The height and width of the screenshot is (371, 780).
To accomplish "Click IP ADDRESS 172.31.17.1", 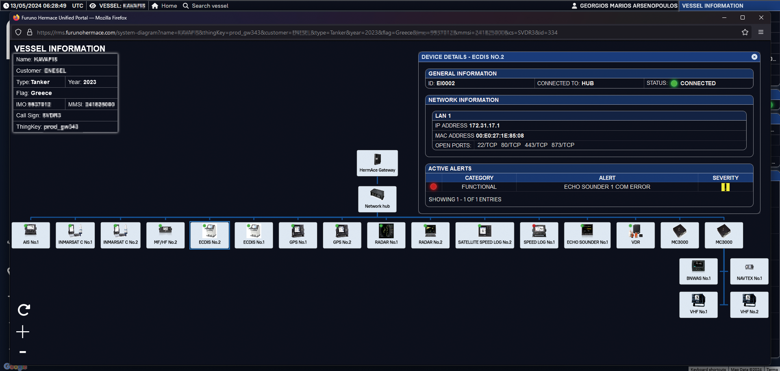I will [x=467, y=125].
